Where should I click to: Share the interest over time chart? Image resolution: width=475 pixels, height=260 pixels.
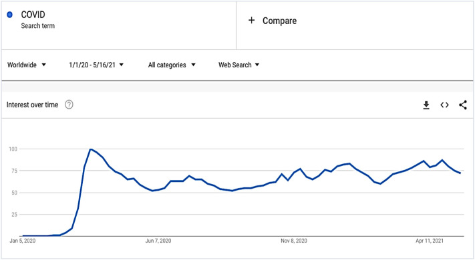tap(463, 105)
